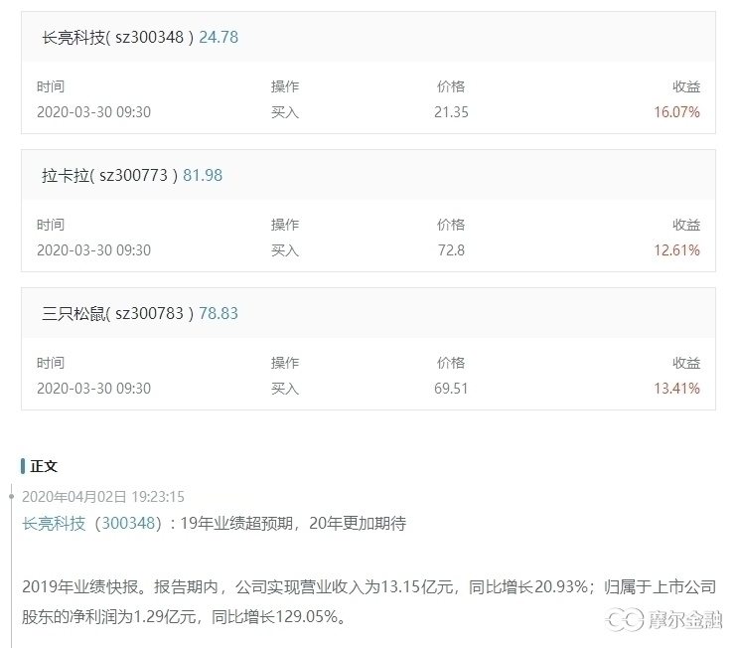
Task: Click the 2019年业绩快报 paragraph opening
Action: coord(79,586)
